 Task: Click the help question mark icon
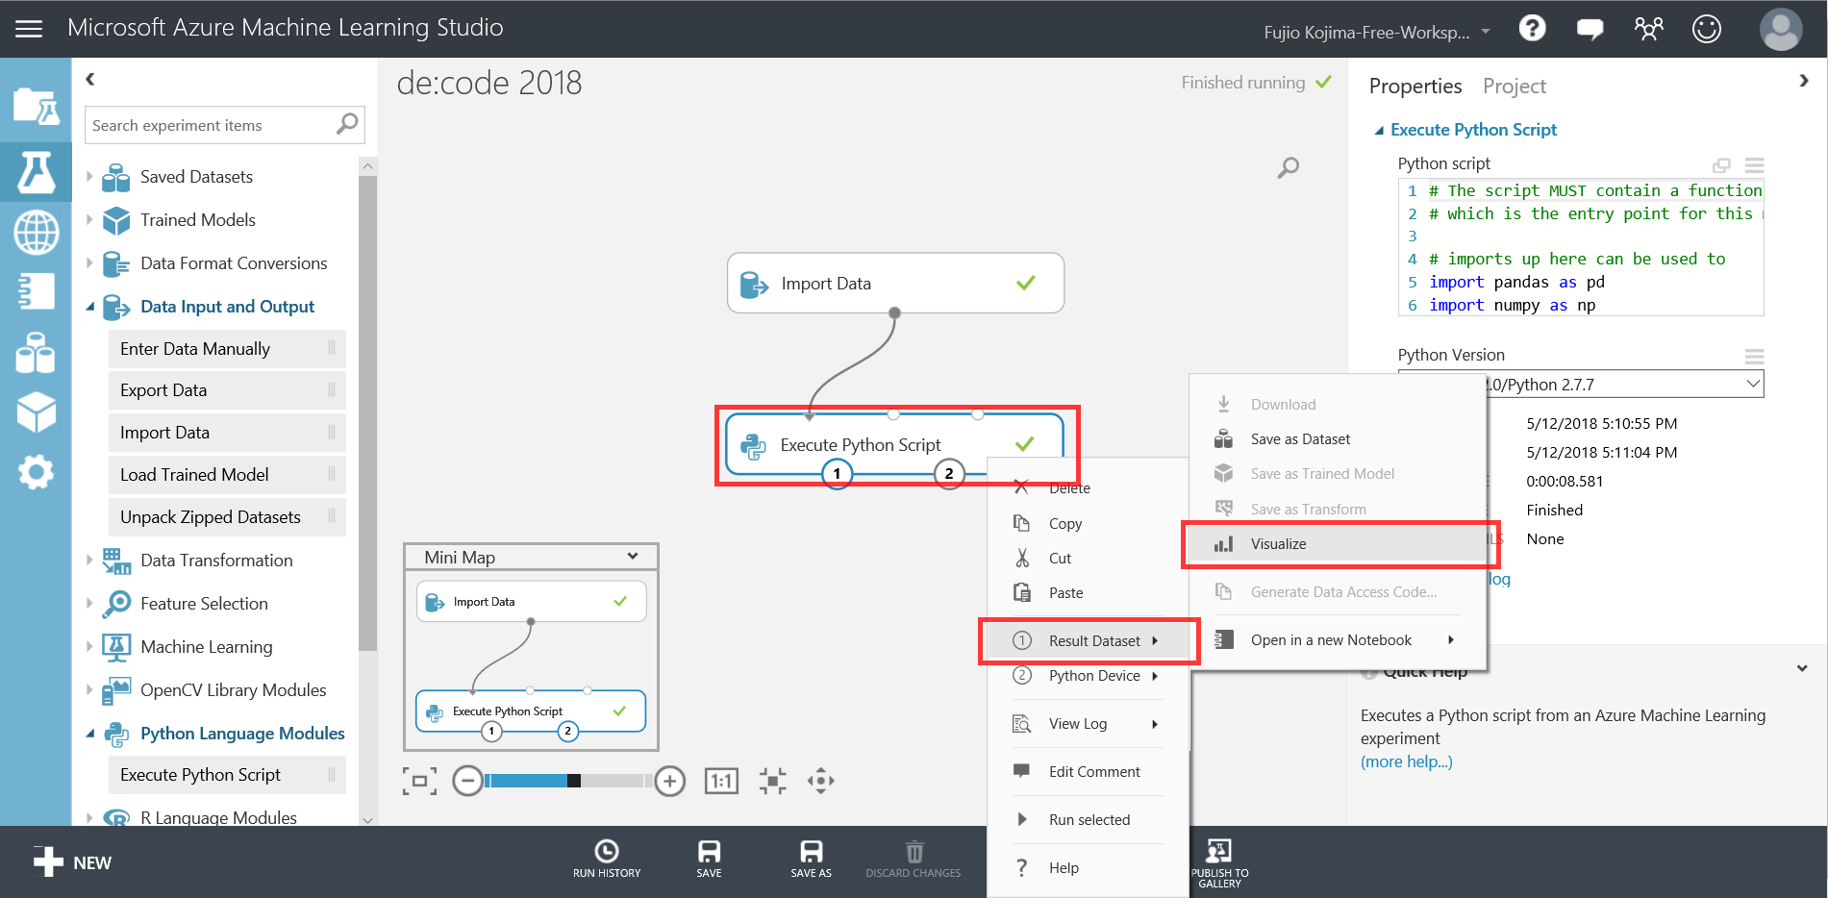tap(1533, 28)
